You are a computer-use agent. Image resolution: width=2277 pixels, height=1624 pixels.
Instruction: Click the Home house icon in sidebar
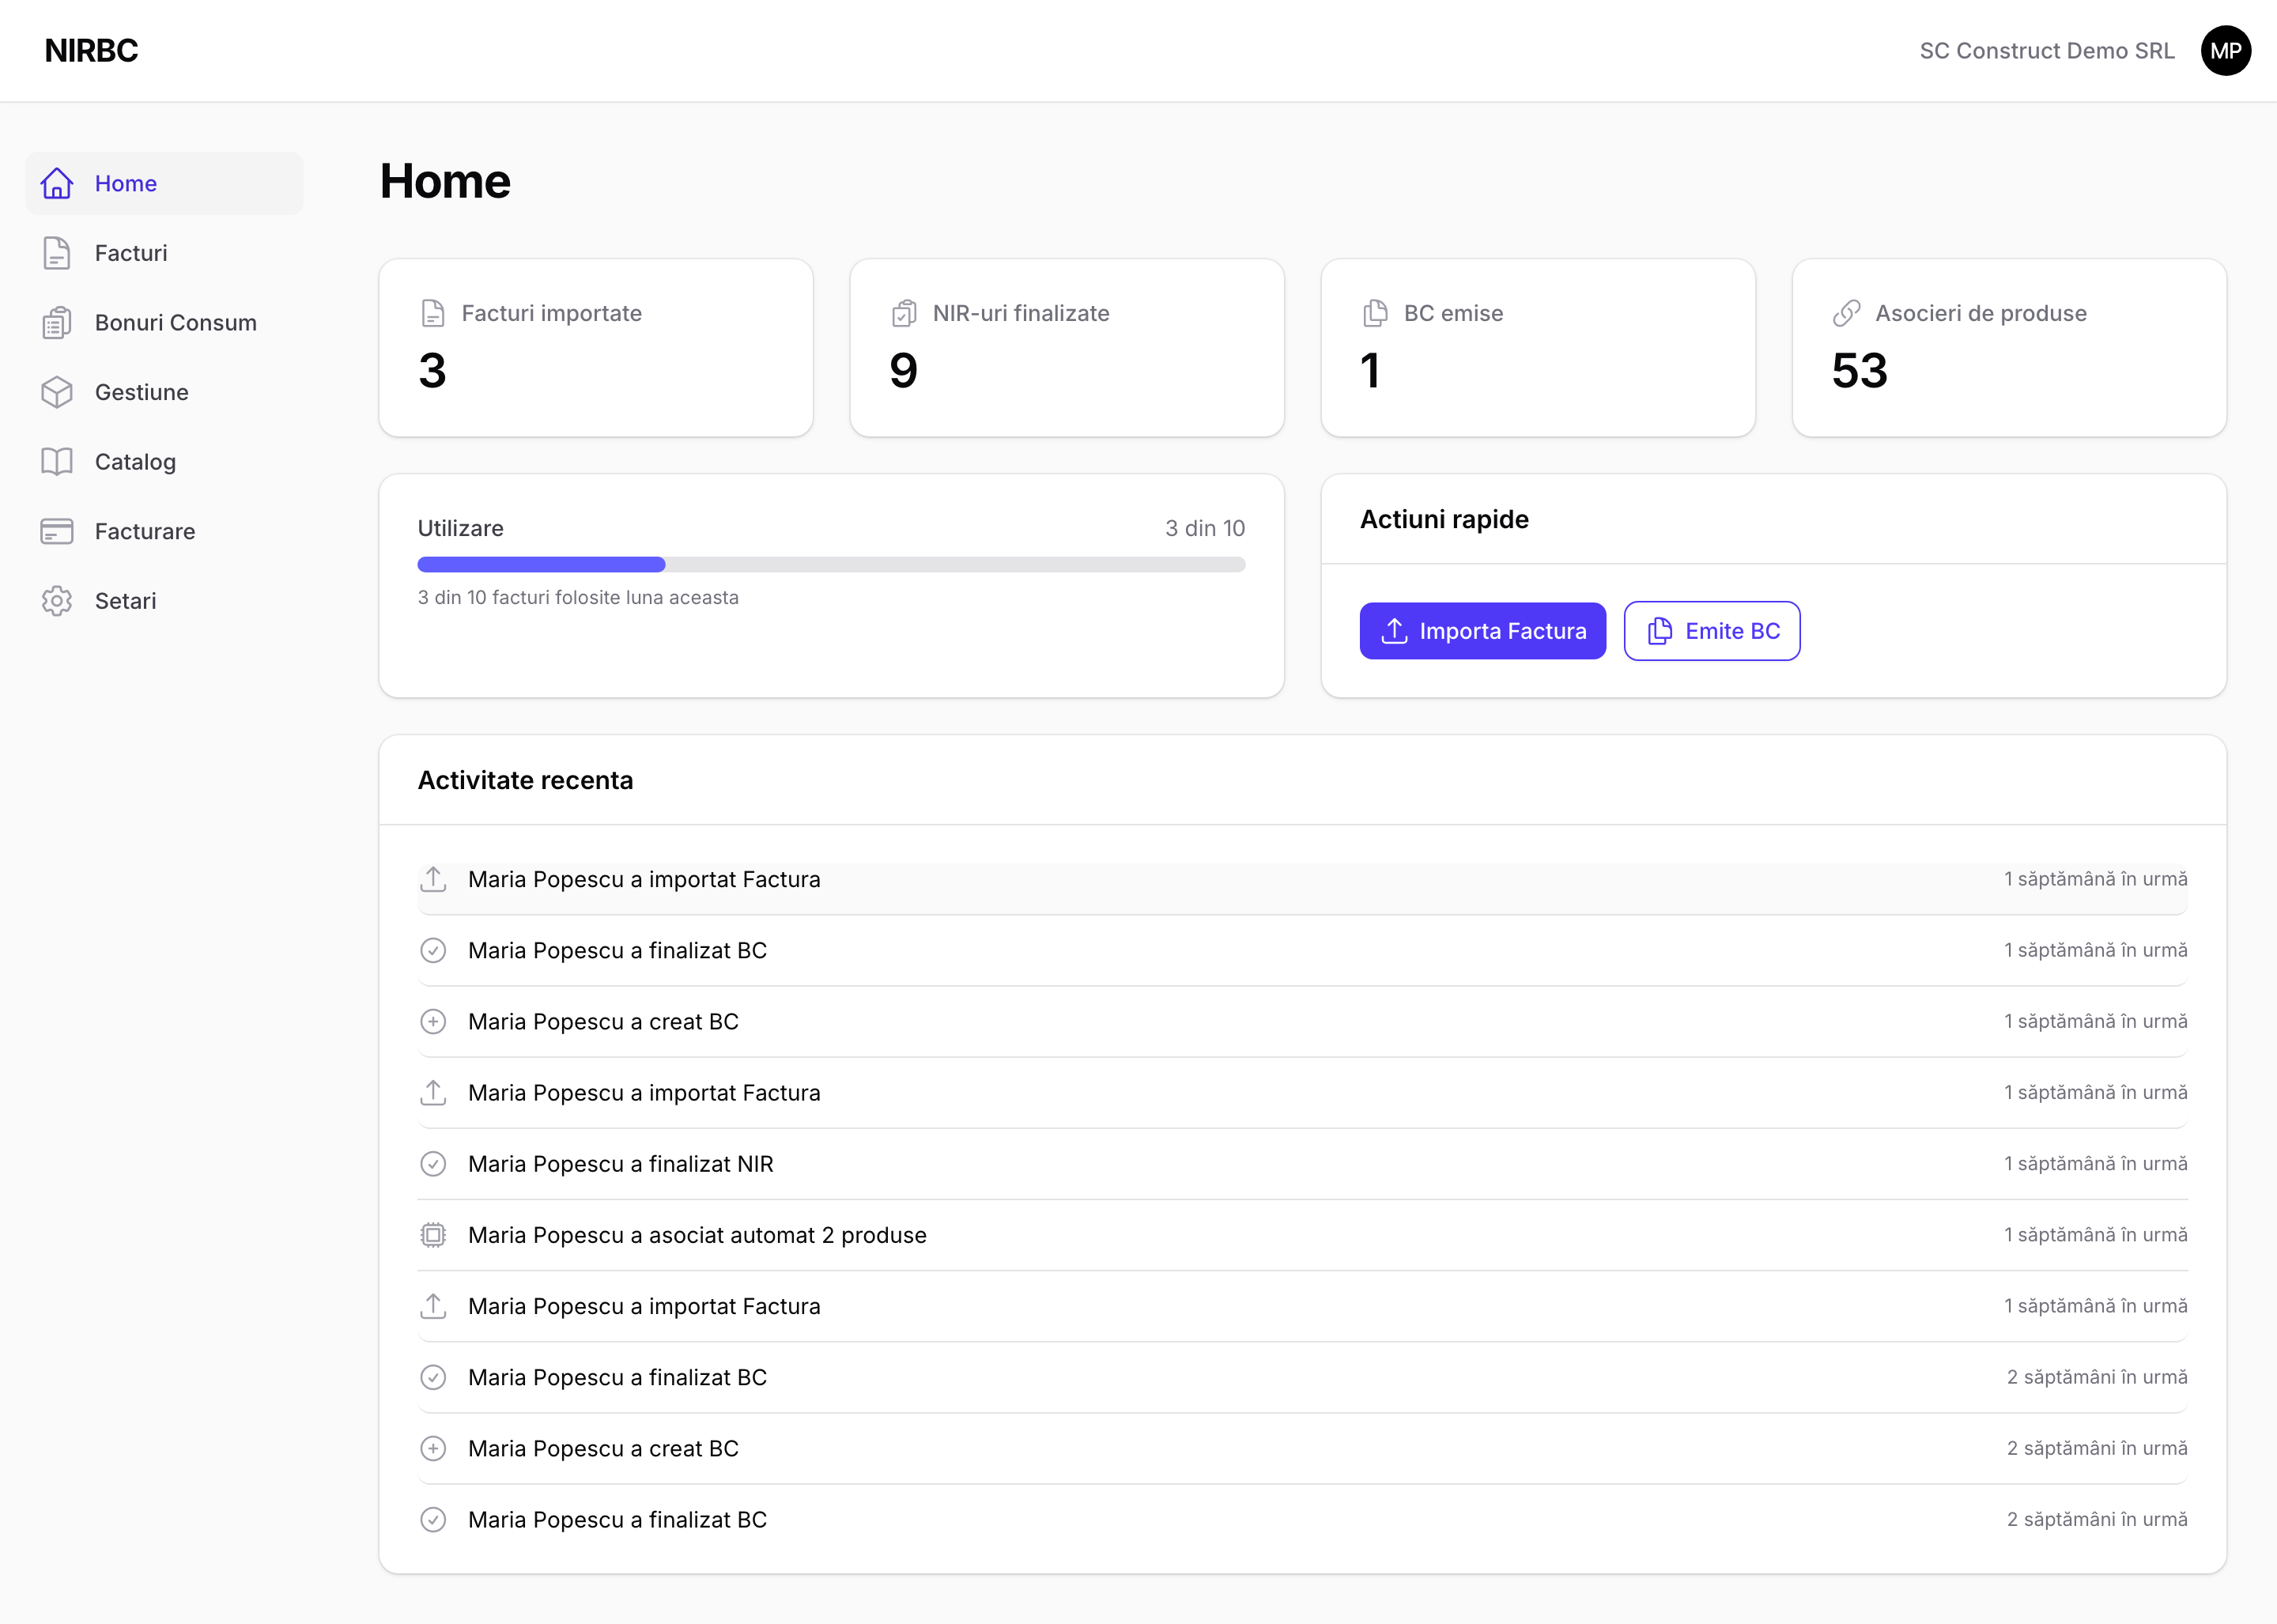tap(57, 183)
